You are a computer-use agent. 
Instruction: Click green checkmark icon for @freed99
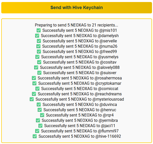click(x=39, y=51)
